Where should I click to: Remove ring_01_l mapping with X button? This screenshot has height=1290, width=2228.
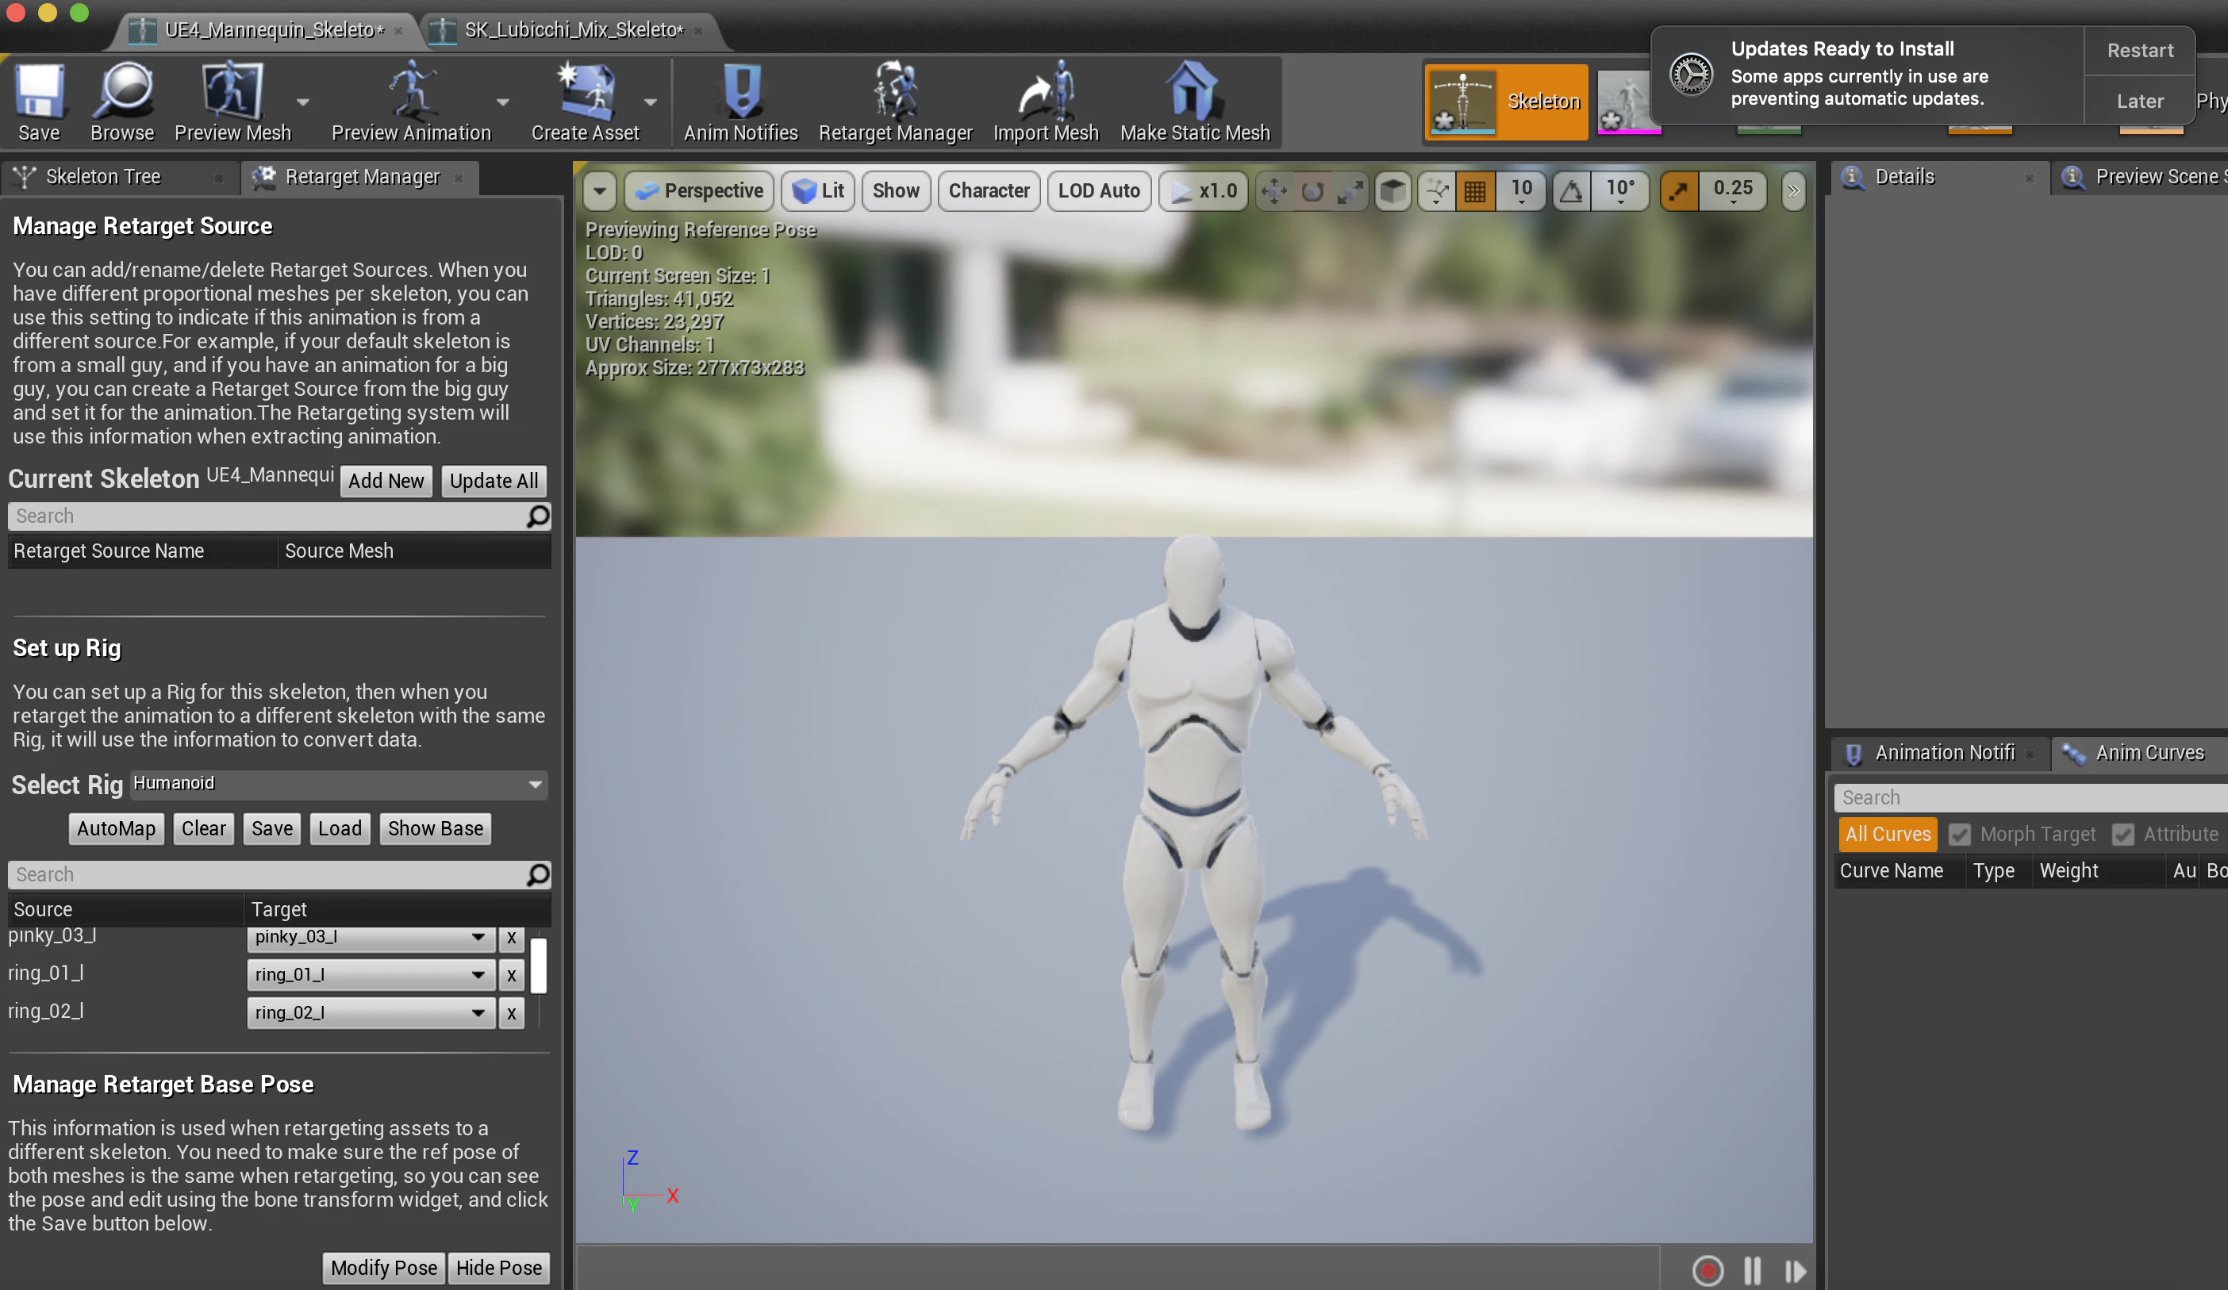pos(511,975)
